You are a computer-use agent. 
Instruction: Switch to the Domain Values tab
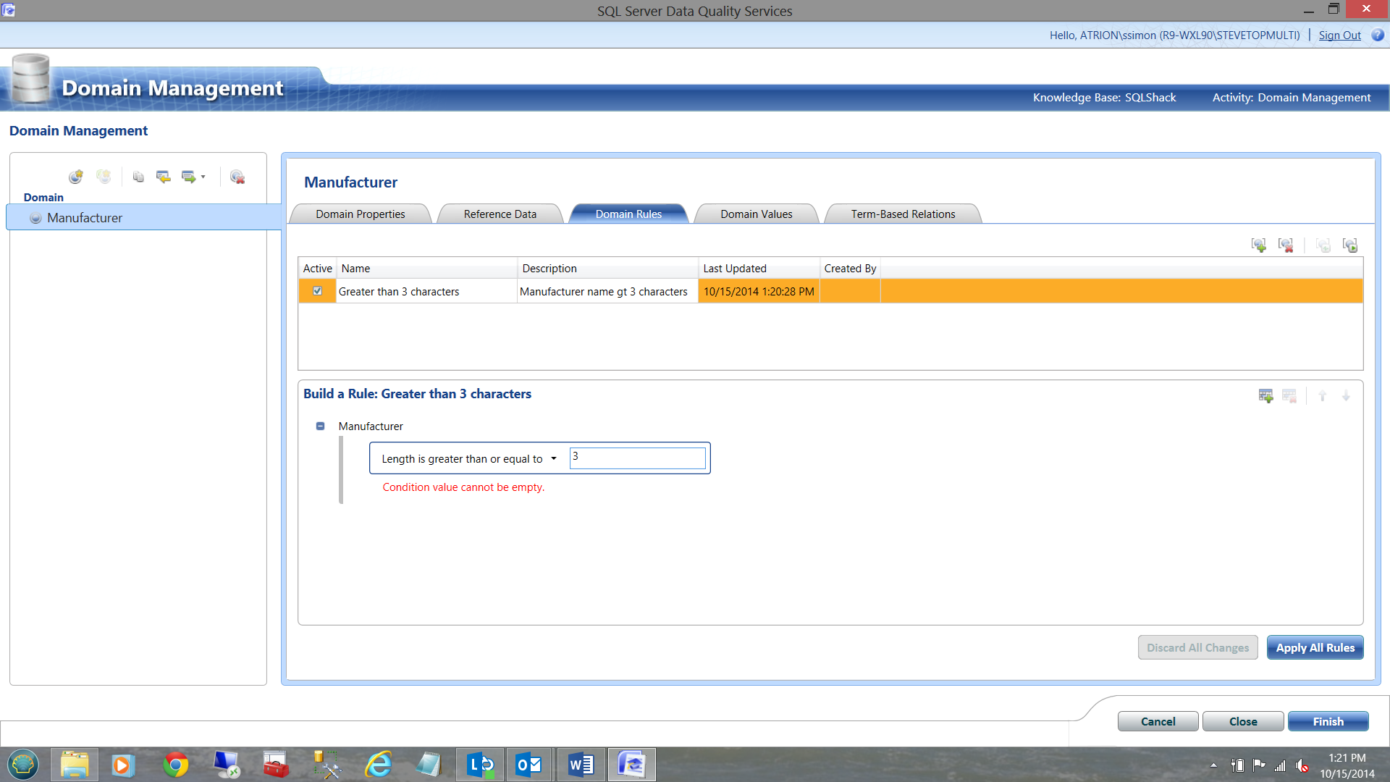[756, 214]
